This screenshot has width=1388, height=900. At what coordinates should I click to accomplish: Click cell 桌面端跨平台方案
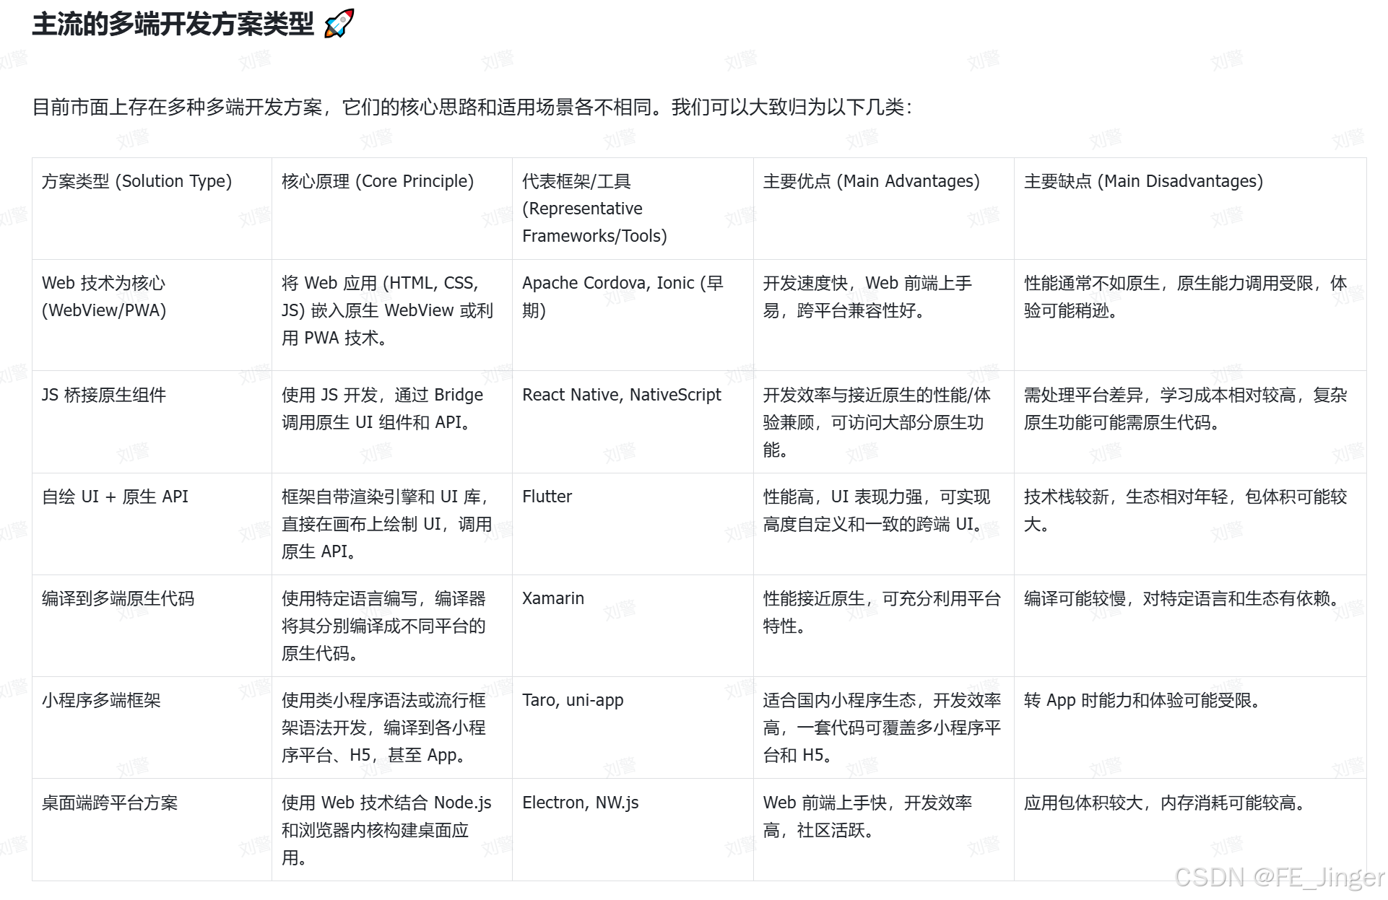coord(152,830)
